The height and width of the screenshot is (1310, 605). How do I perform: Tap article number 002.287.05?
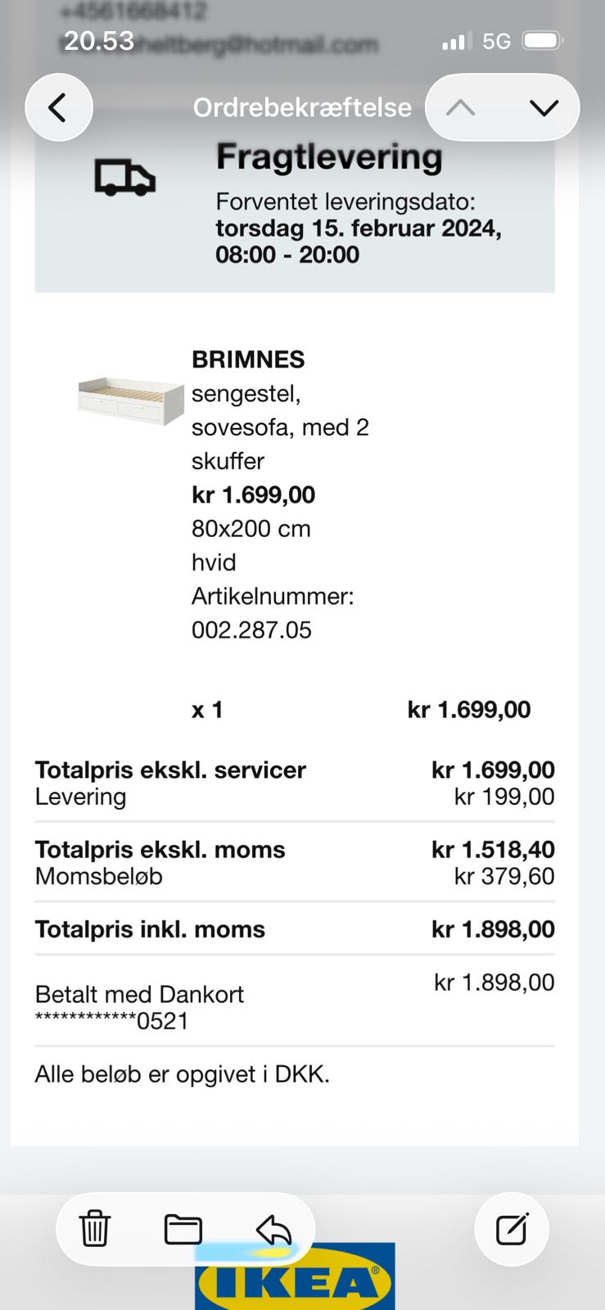pyautogui.click(x=251, y=630)
